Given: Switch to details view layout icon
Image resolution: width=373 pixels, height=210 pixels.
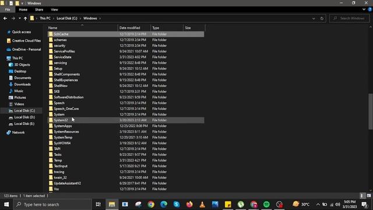Looking at the screenshot, I should 362,196.
